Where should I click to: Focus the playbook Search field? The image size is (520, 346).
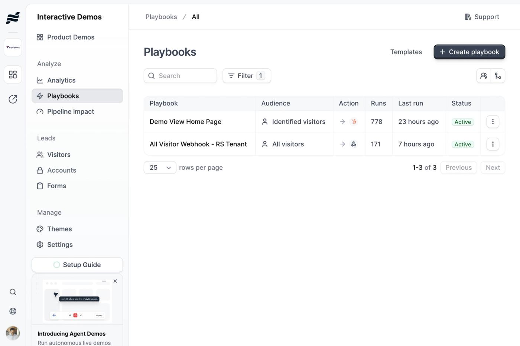click(181, 76)
